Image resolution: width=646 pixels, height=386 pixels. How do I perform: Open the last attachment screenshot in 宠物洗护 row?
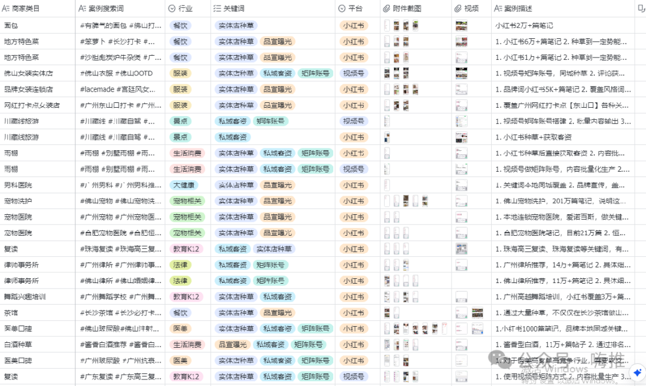coord(425,201)
